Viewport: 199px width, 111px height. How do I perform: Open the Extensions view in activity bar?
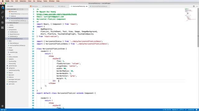pyautogui.click(x=2, y=28)
